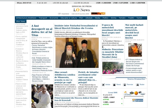Open Media israeliana Statul Islamic link
This screenshot has height=108, width=162.
coord(42,68)
